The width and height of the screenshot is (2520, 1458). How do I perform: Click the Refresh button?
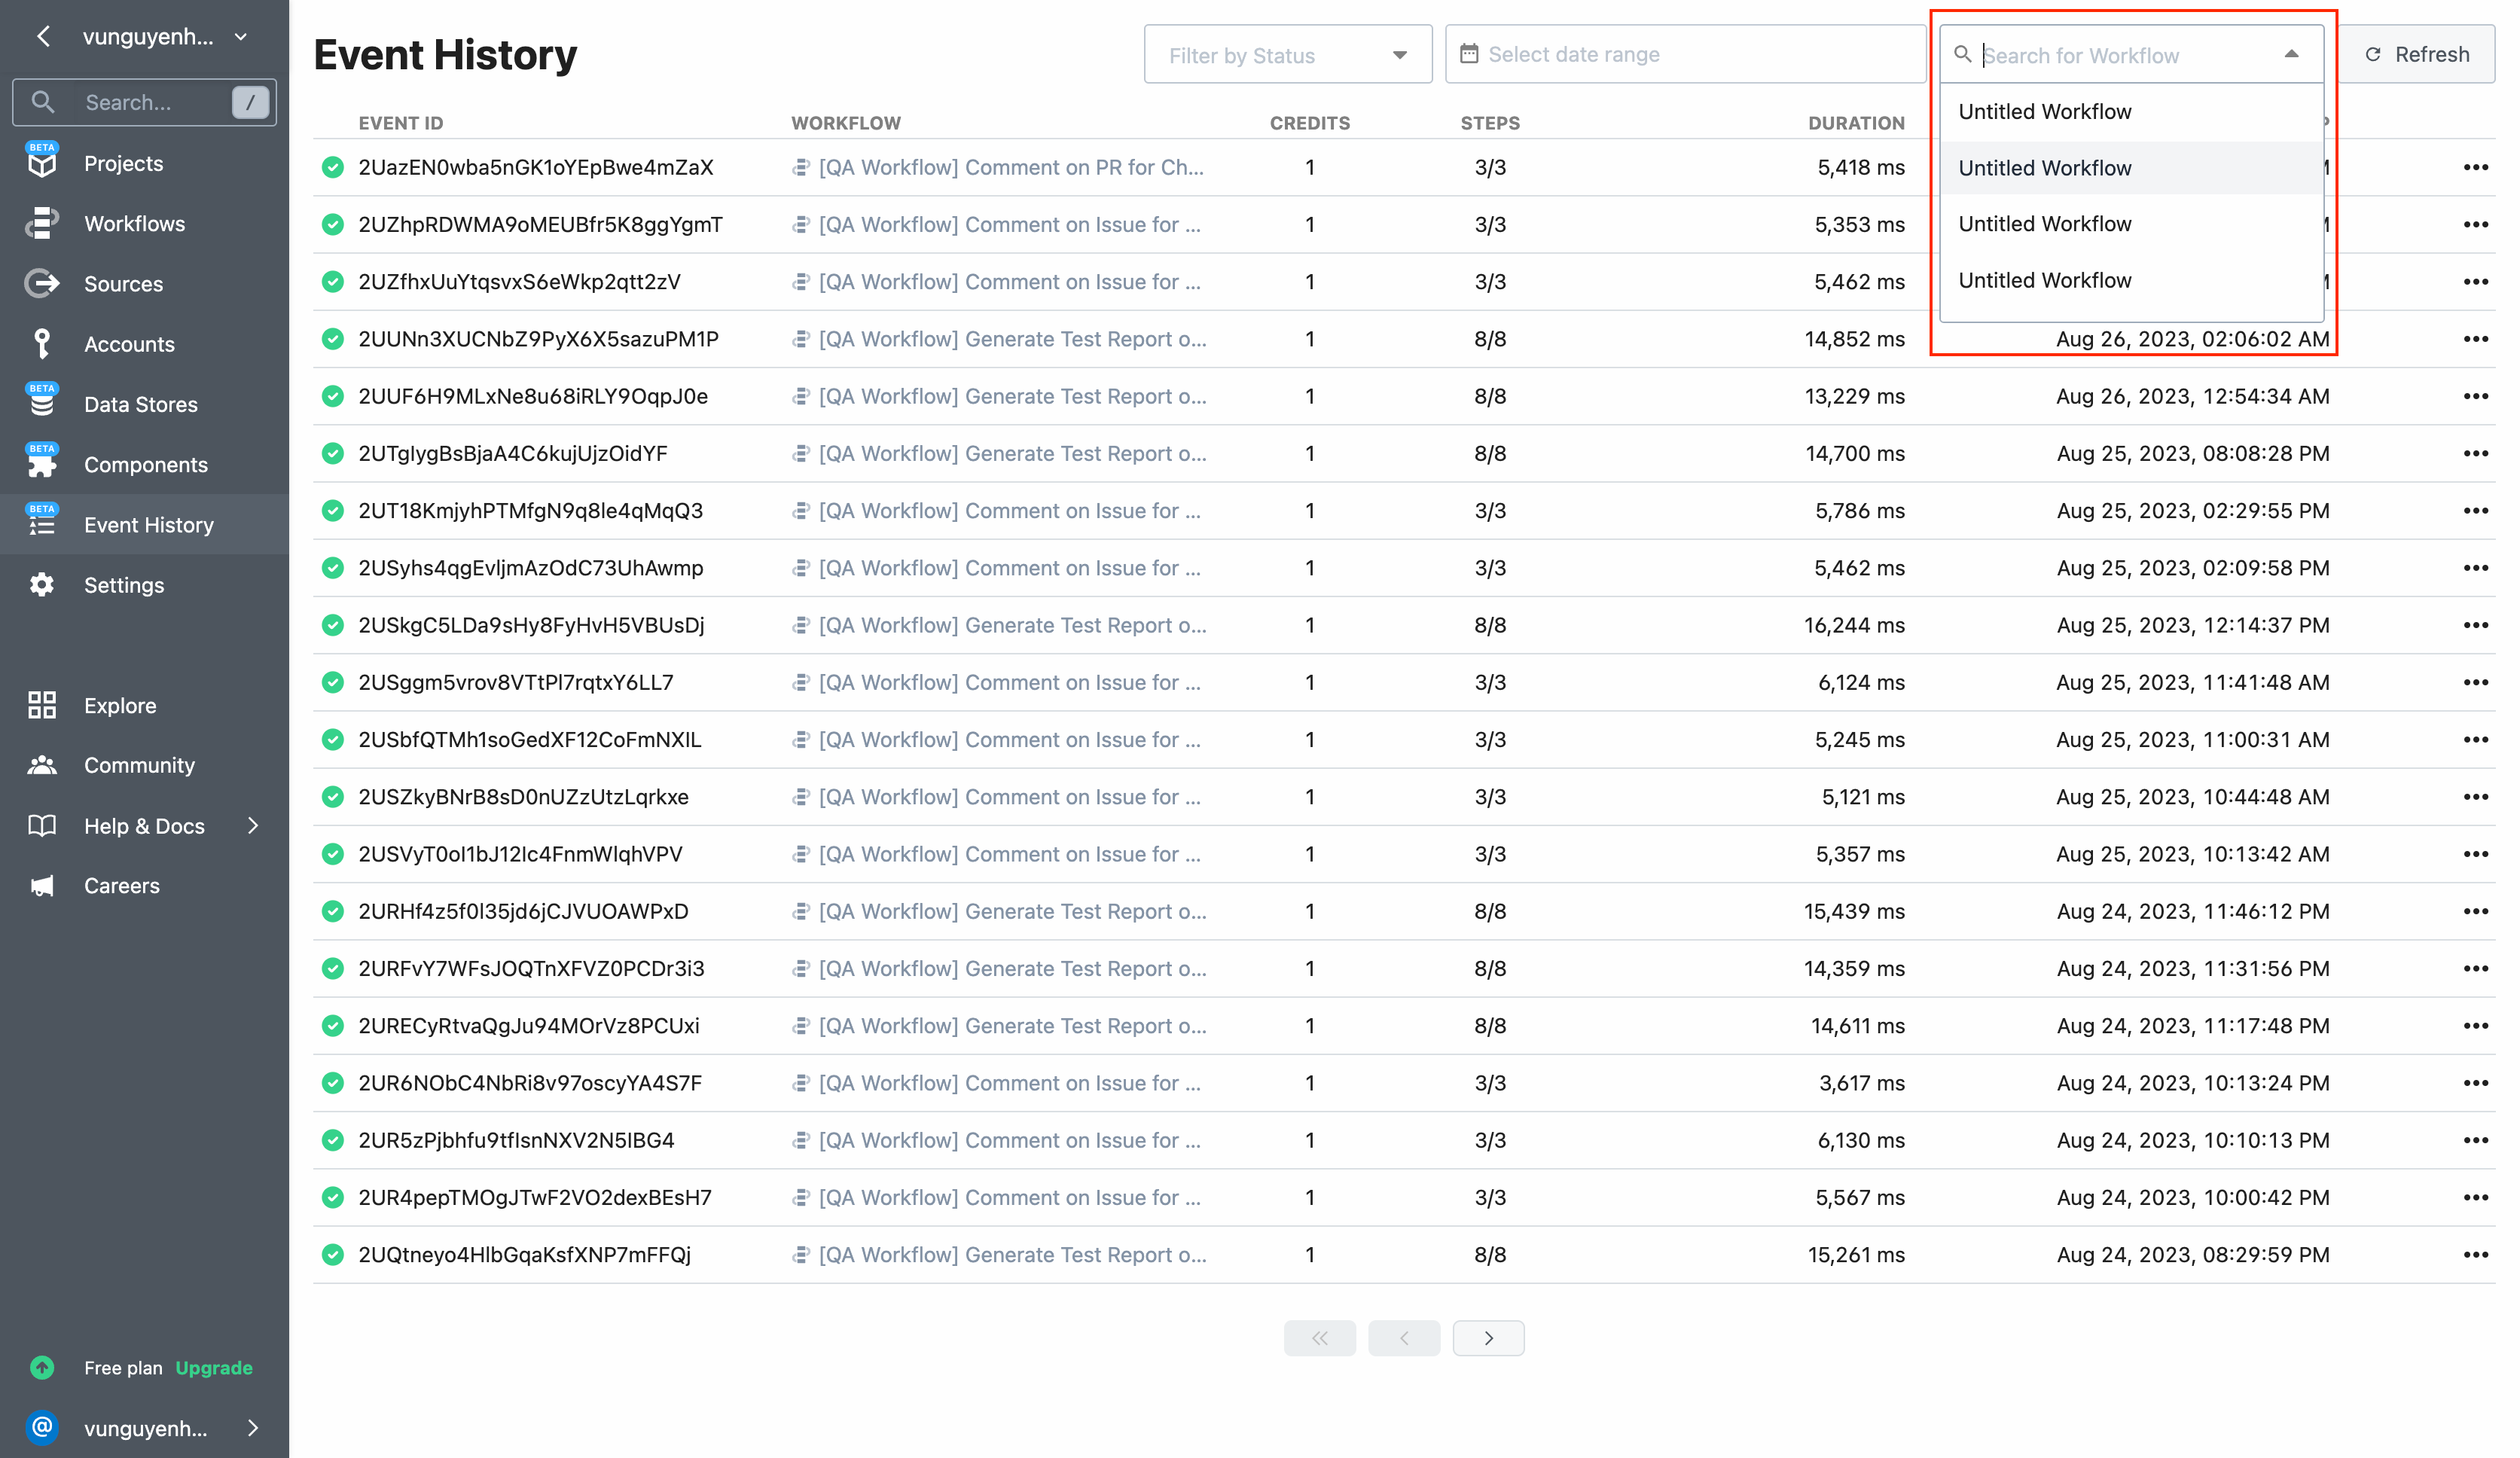pos(2418,54)
